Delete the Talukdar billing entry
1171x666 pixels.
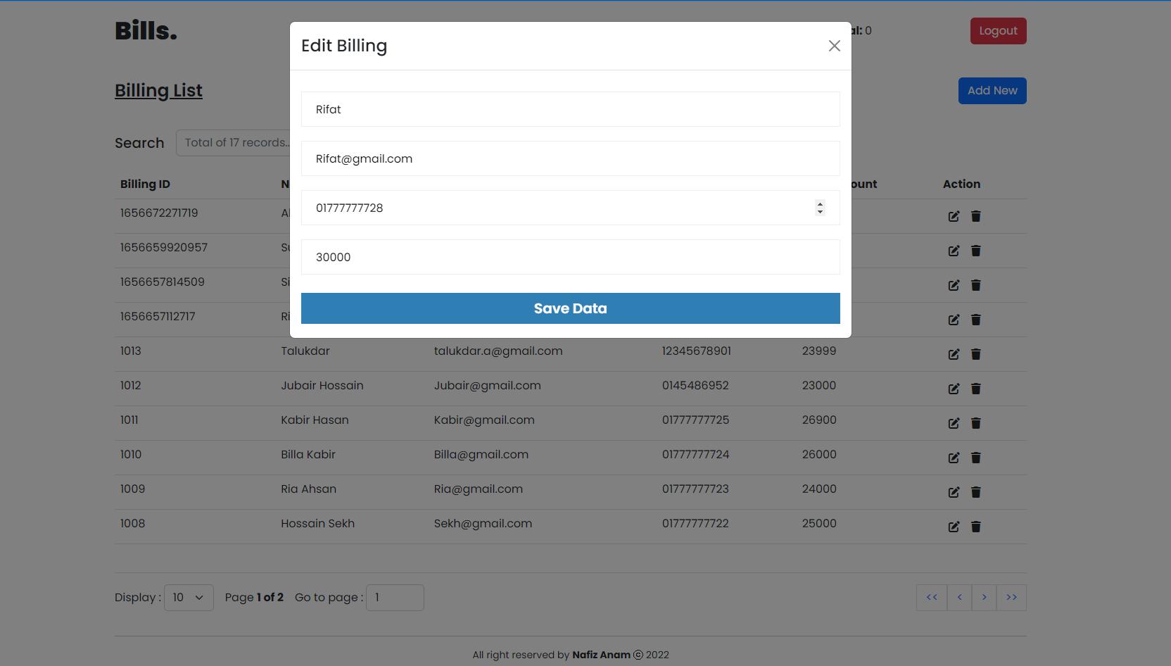(976, 354)
